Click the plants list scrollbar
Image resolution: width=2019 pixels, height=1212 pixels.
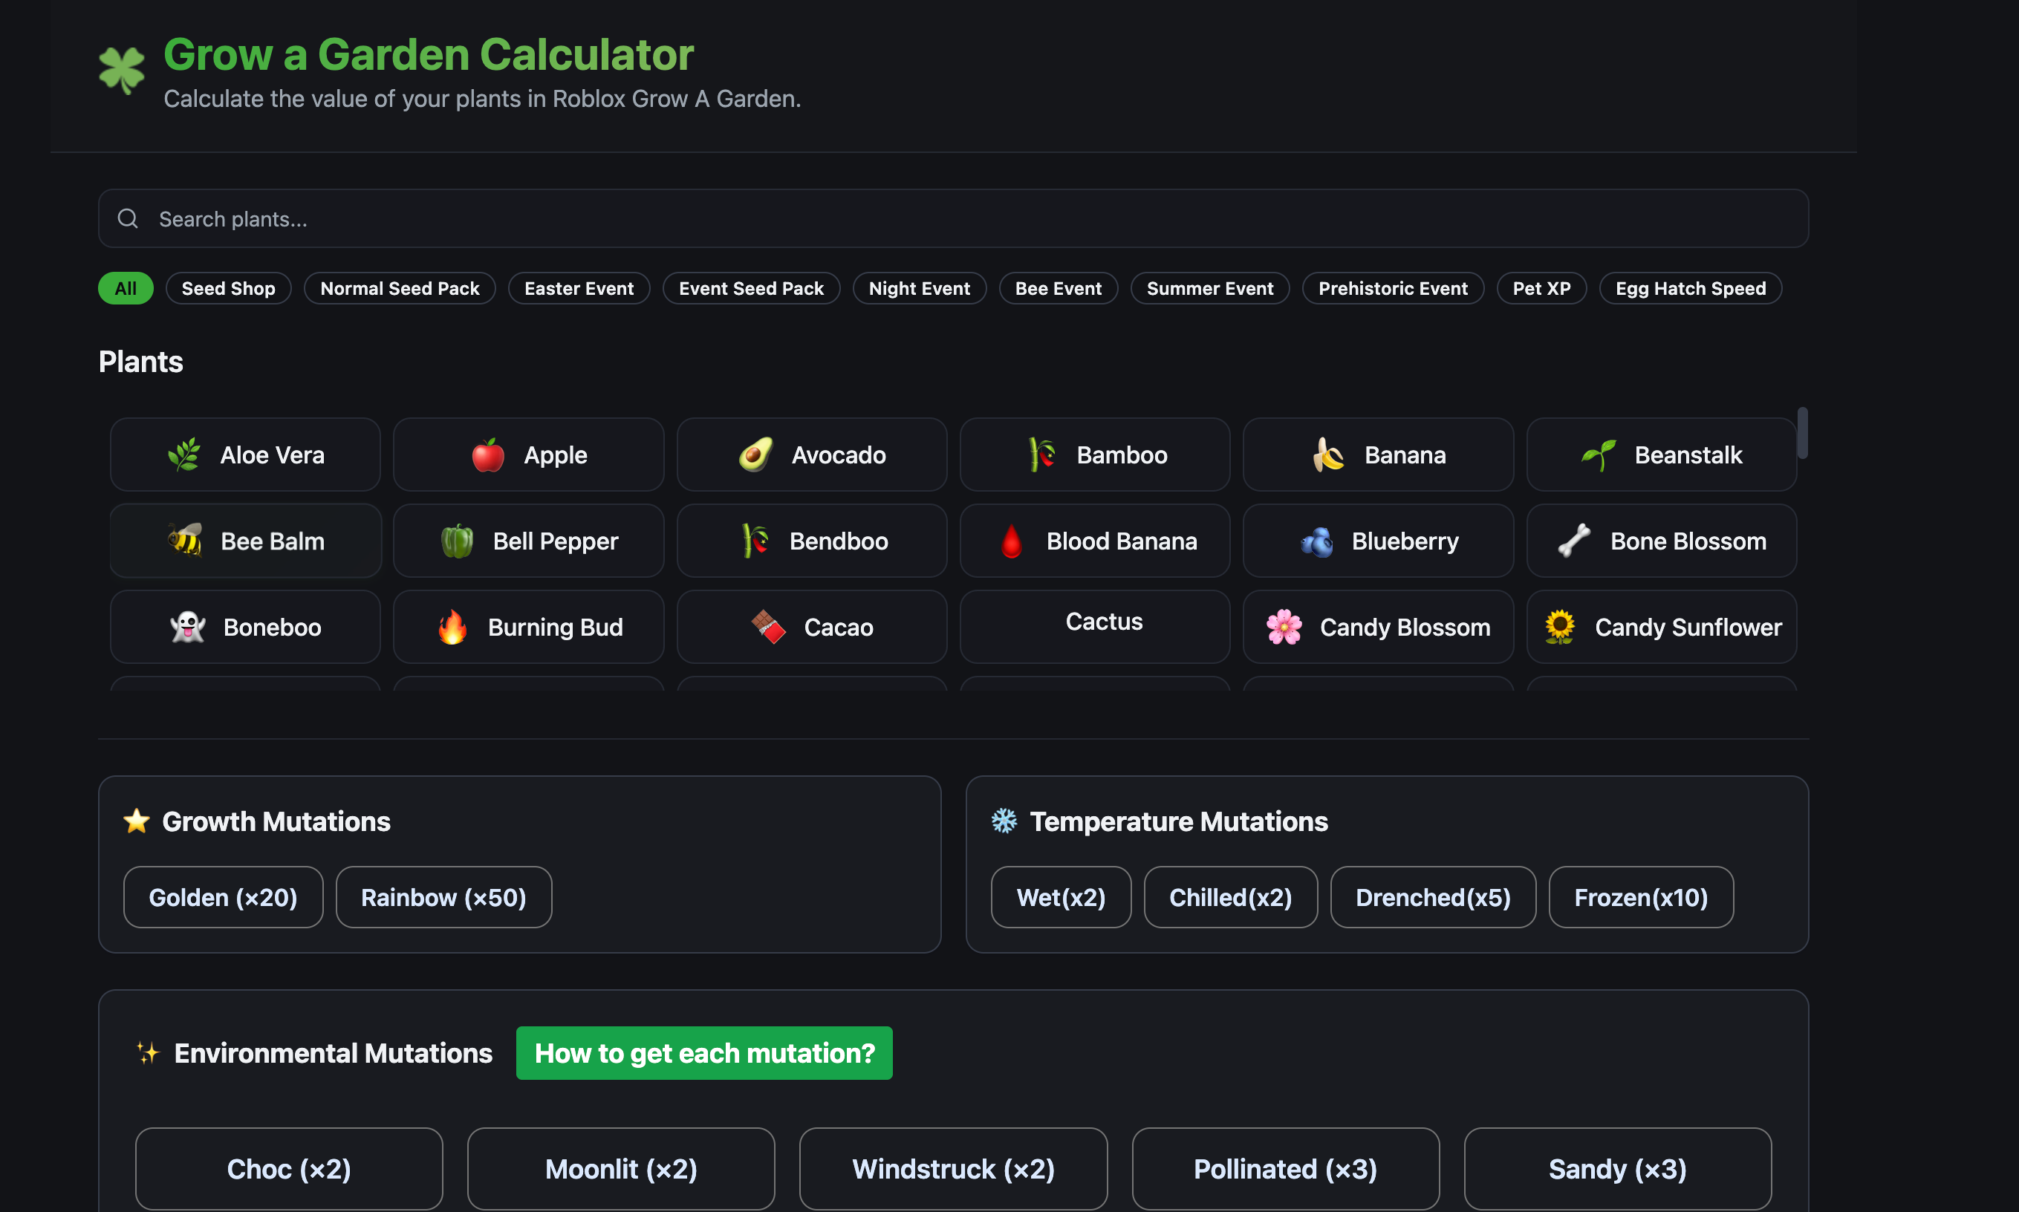pyautogui.click(x=1802, y=433)
